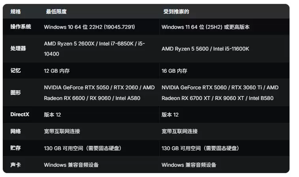Select the 图形 row label

[x=15, y=92]
